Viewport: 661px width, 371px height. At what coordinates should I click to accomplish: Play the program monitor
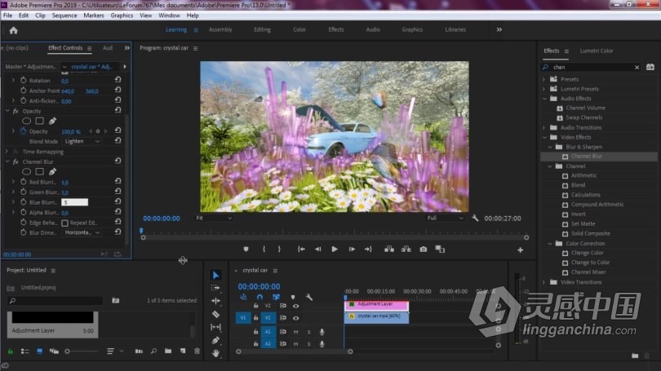335,250
